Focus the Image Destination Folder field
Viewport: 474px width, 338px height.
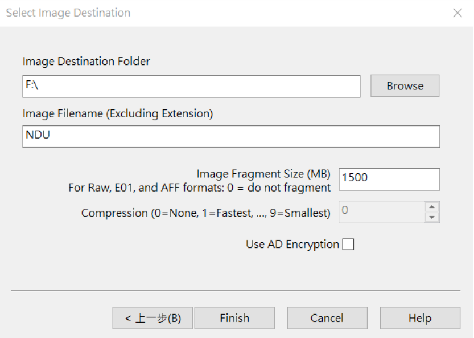pos(191,86)
